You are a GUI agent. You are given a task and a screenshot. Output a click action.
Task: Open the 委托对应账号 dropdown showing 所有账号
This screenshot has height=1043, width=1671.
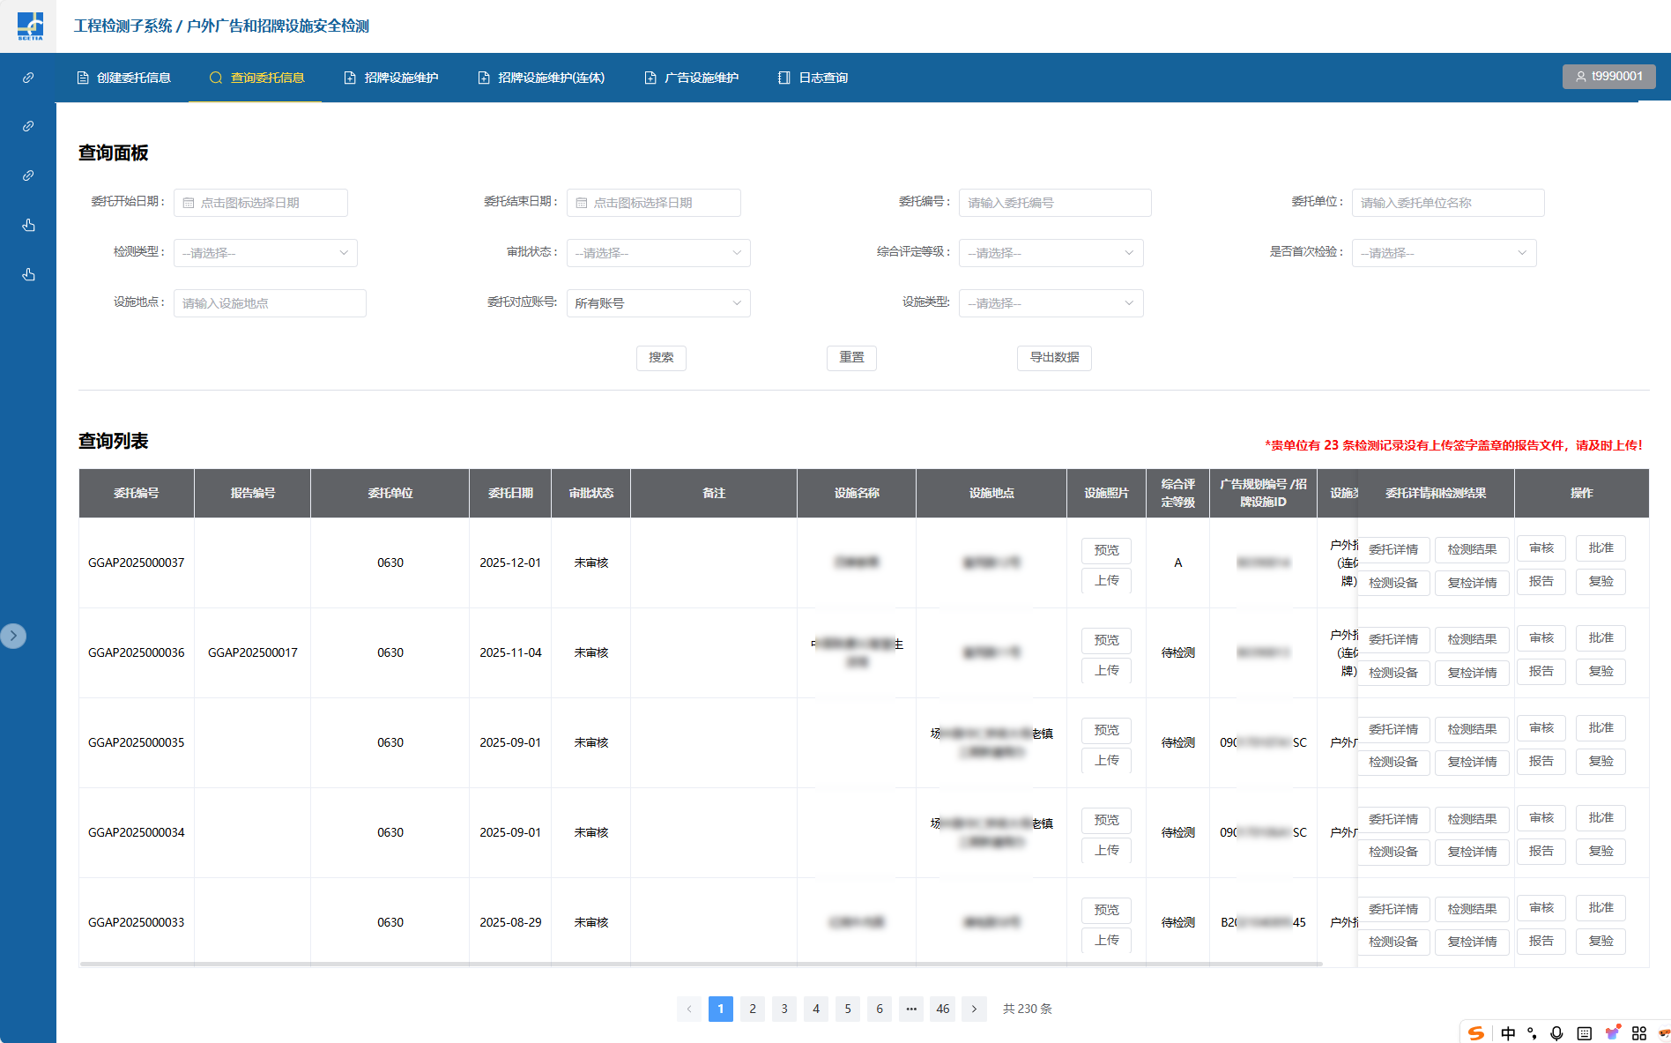tap(657, 303)
